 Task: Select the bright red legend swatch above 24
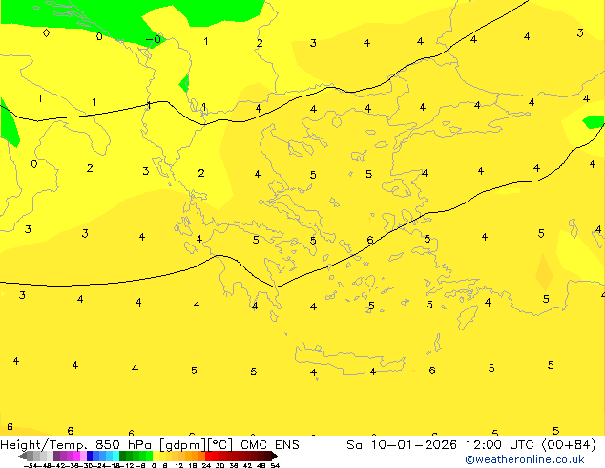click(x=209, y=456)
